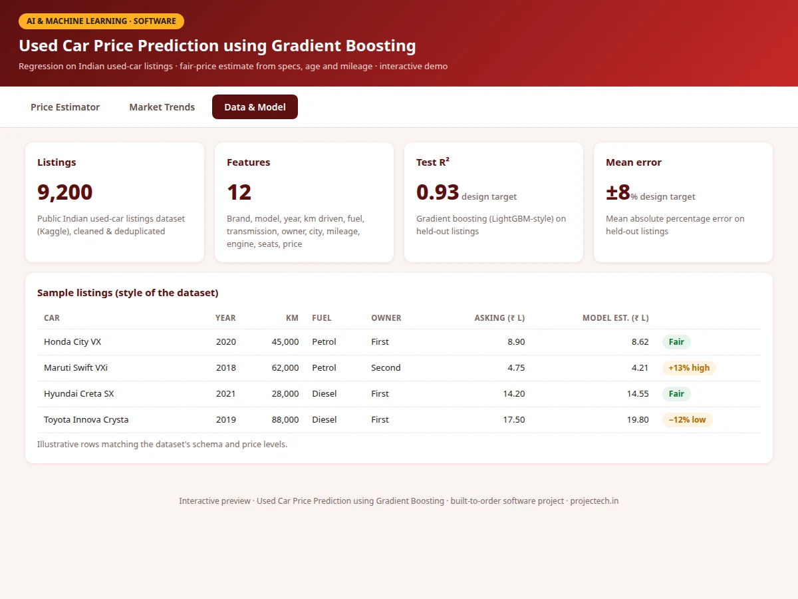Select the Data & Model tab
This screenshot has height=599, width=798.
click(x=255, y=107)
